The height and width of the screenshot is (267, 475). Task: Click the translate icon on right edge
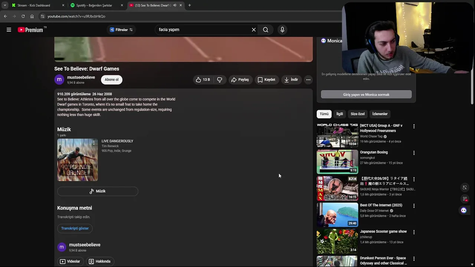[465, 188]
